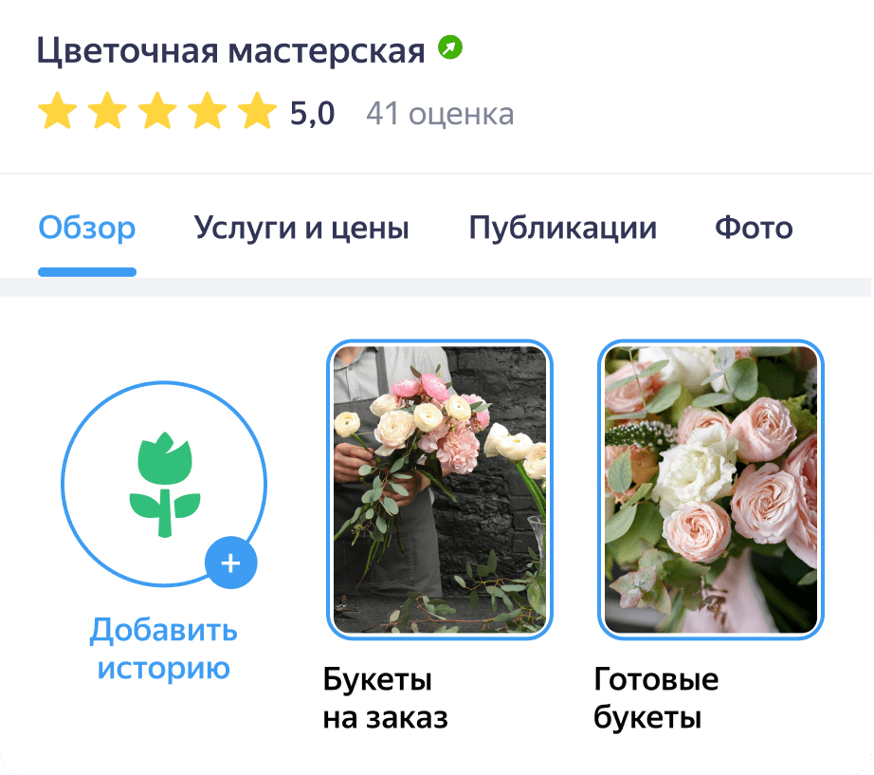
Task: Click the Добавить историю link
Action: tap(164, 648)
